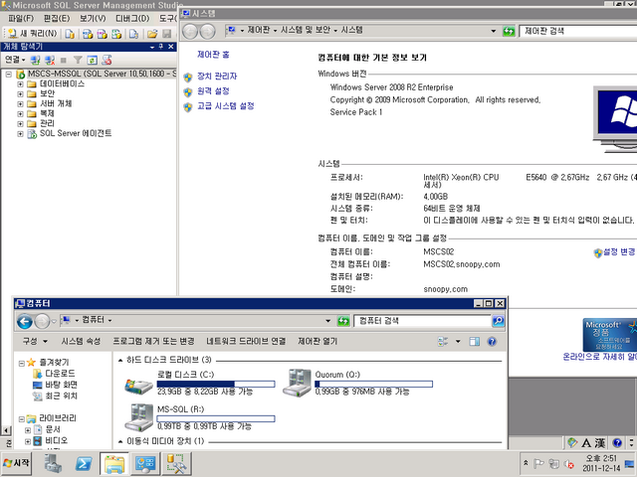
Task: Open the 편집(E) menu
Action: (x=57, y=18)
